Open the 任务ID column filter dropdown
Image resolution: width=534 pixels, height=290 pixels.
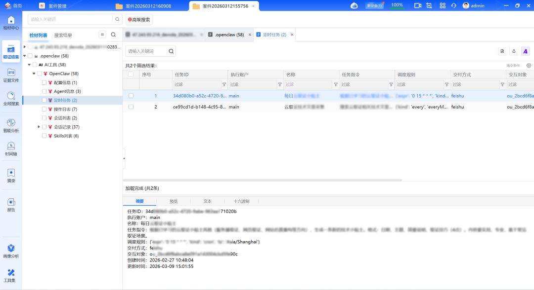coord(224,84)
